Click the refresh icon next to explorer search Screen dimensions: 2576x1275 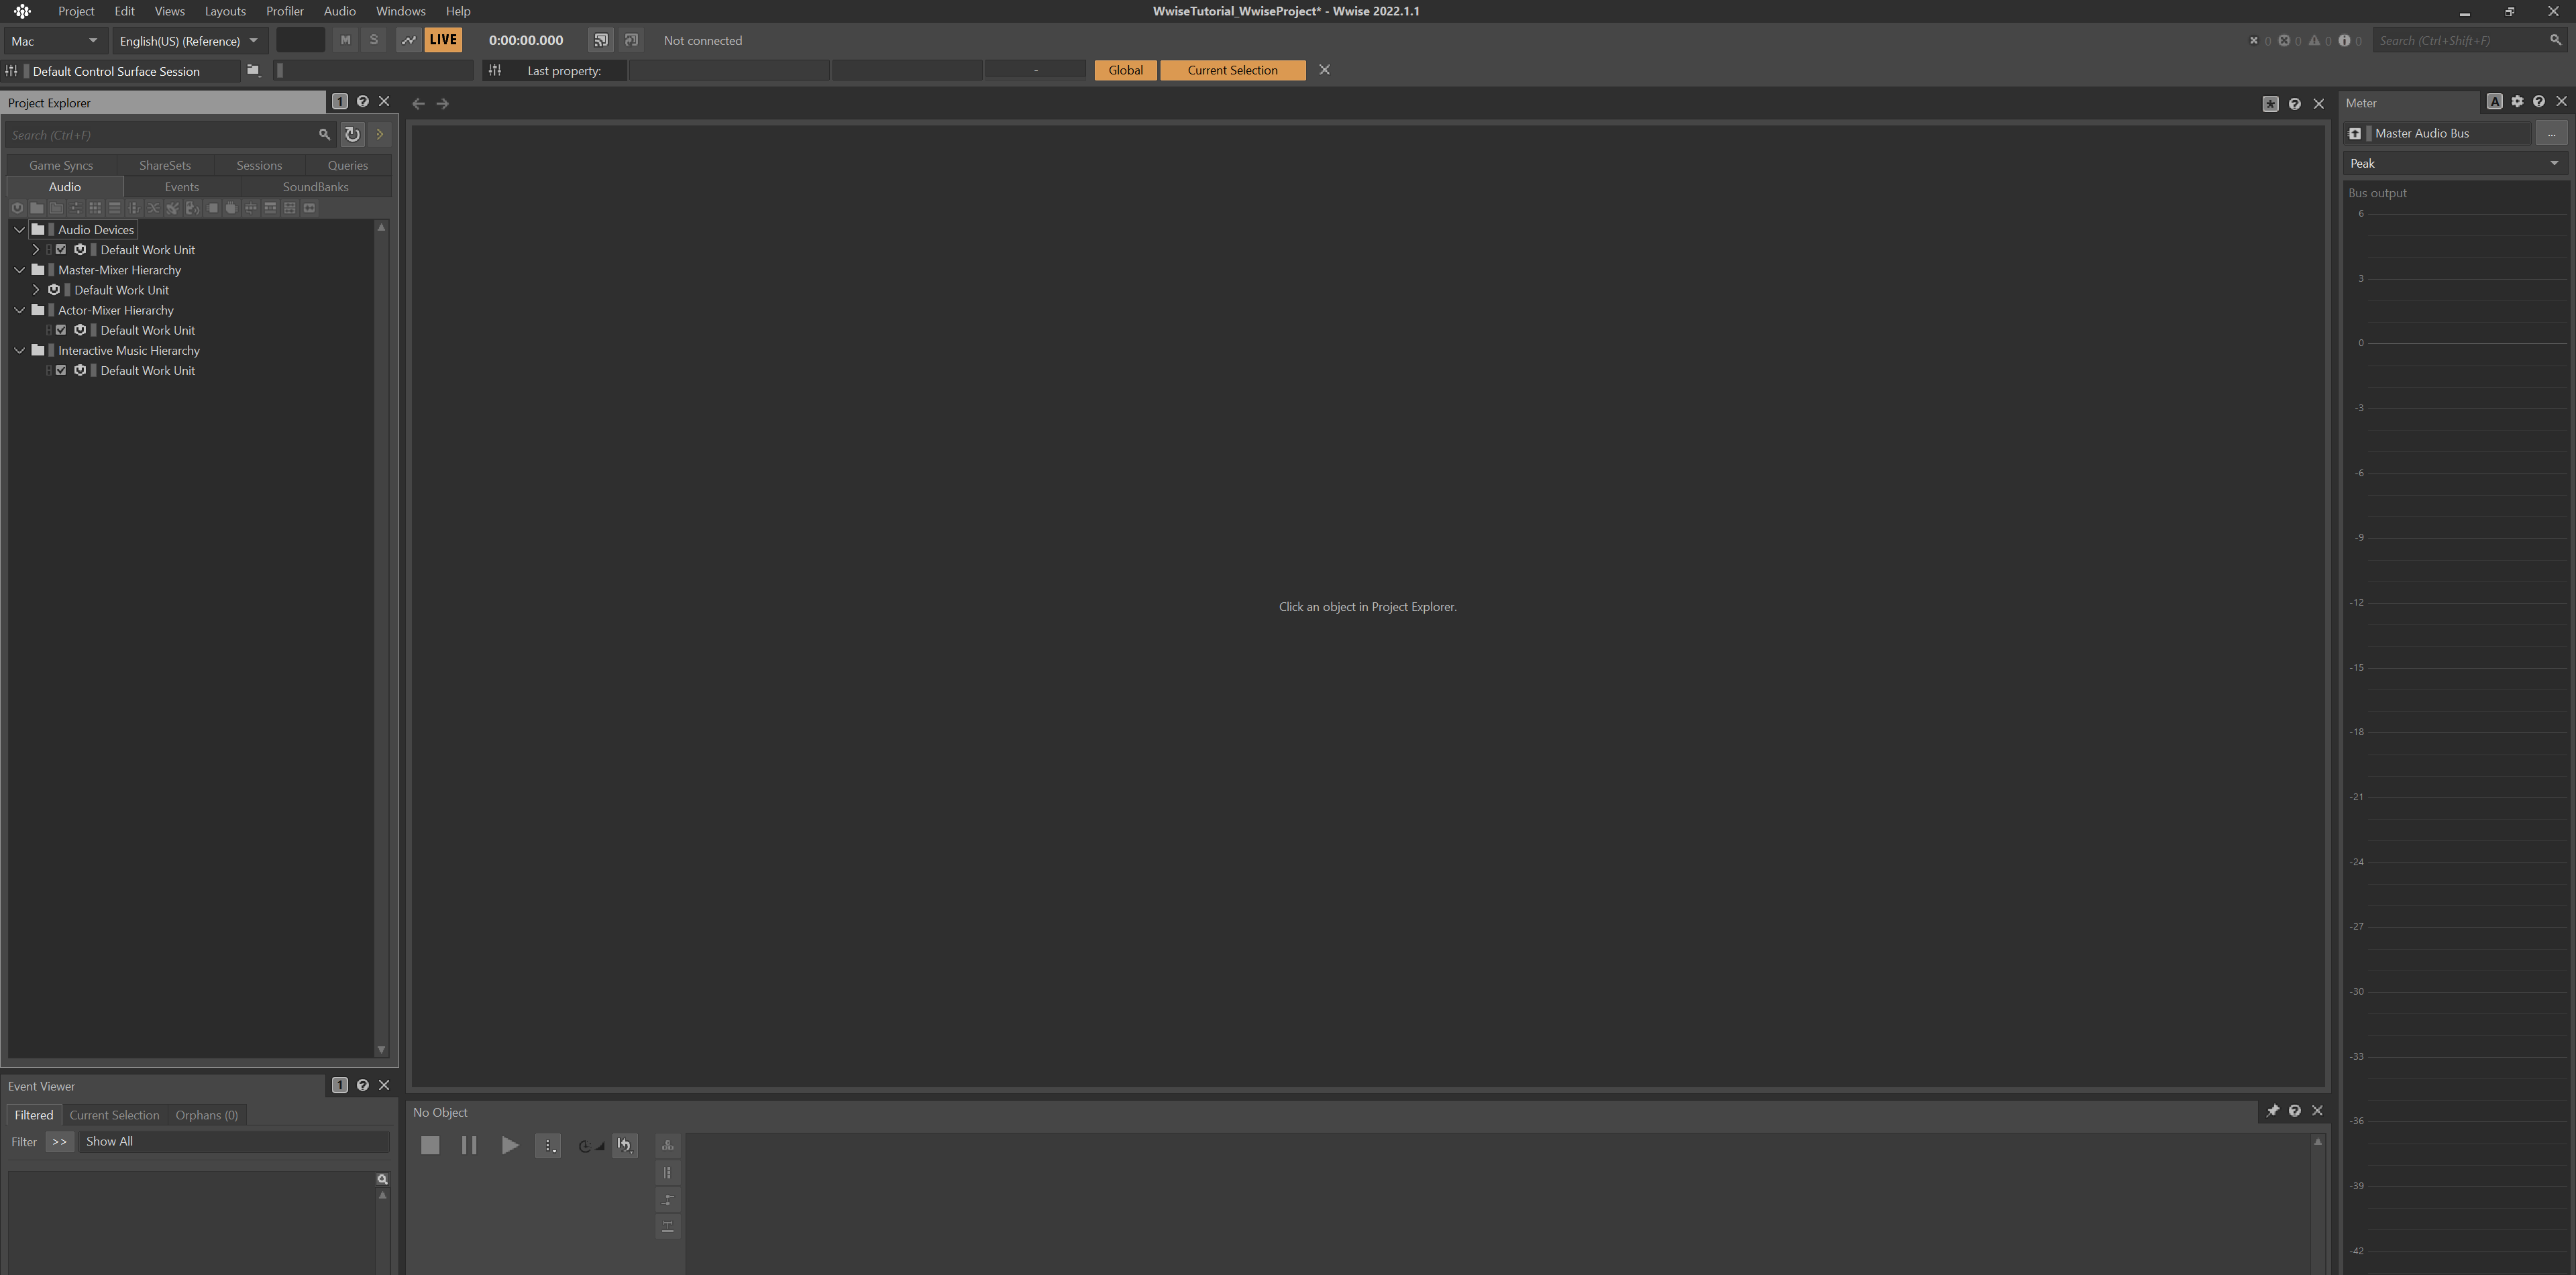(x=352, y=134)
